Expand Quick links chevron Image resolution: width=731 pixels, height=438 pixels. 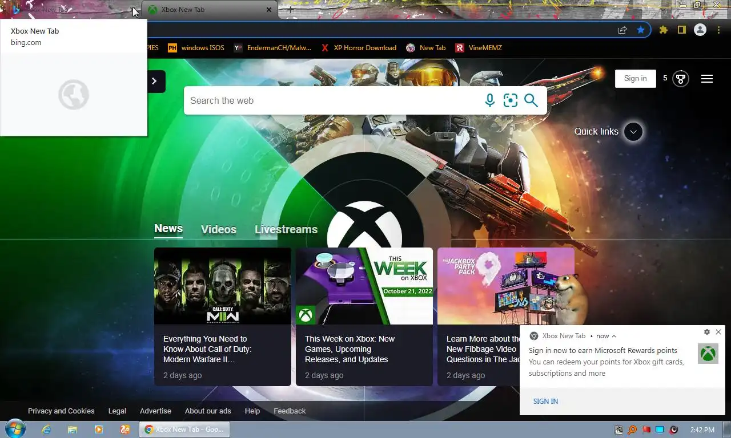[x=633, y=132]
